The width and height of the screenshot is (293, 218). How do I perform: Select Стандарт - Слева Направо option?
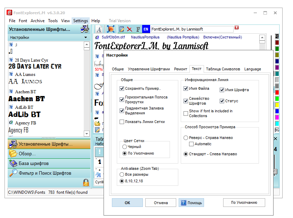click(186, 154)
